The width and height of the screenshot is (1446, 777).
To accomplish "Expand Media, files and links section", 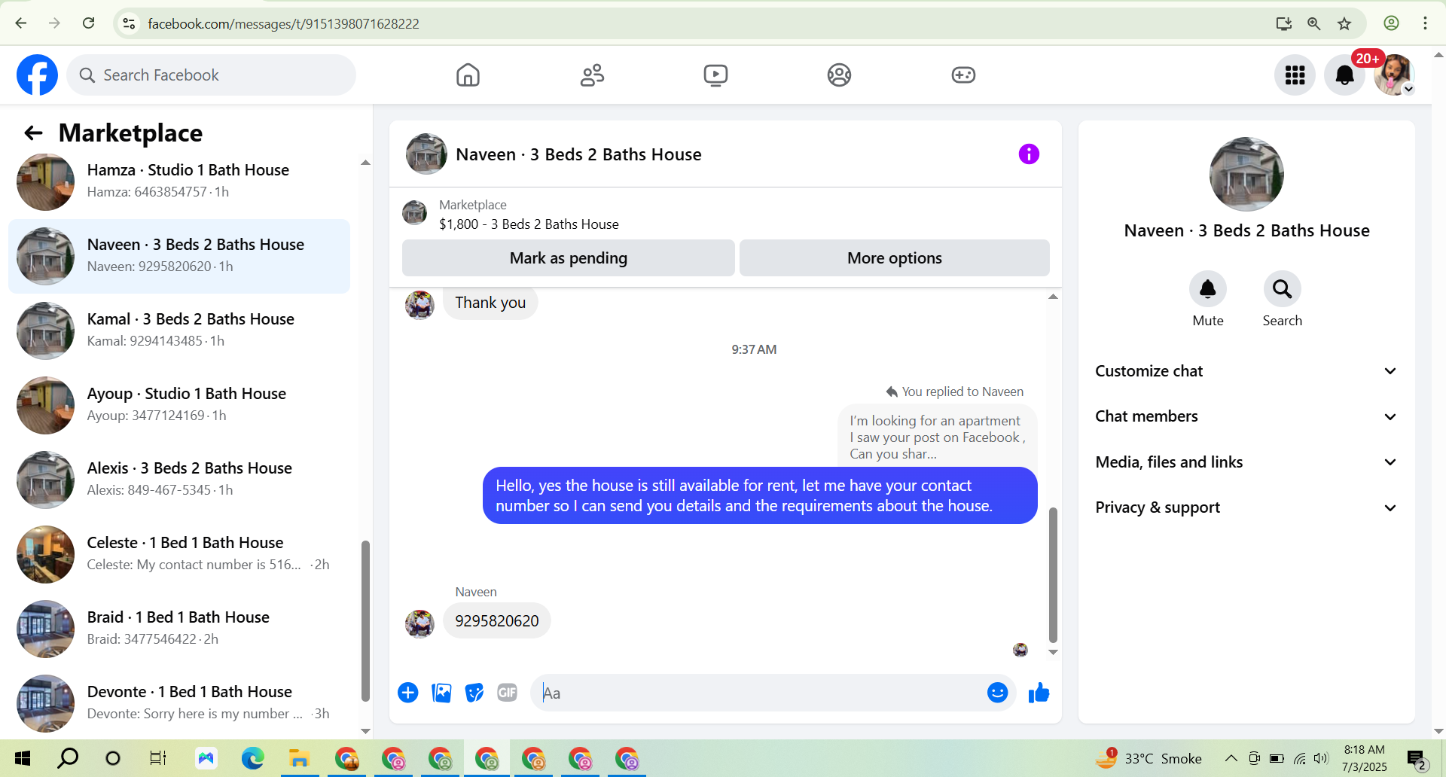I will 1246,462.
